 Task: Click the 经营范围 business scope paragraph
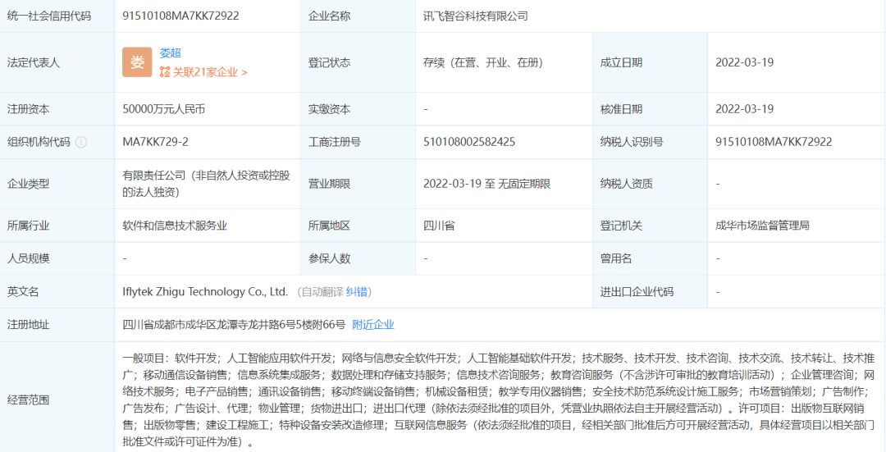pos(499,399)
